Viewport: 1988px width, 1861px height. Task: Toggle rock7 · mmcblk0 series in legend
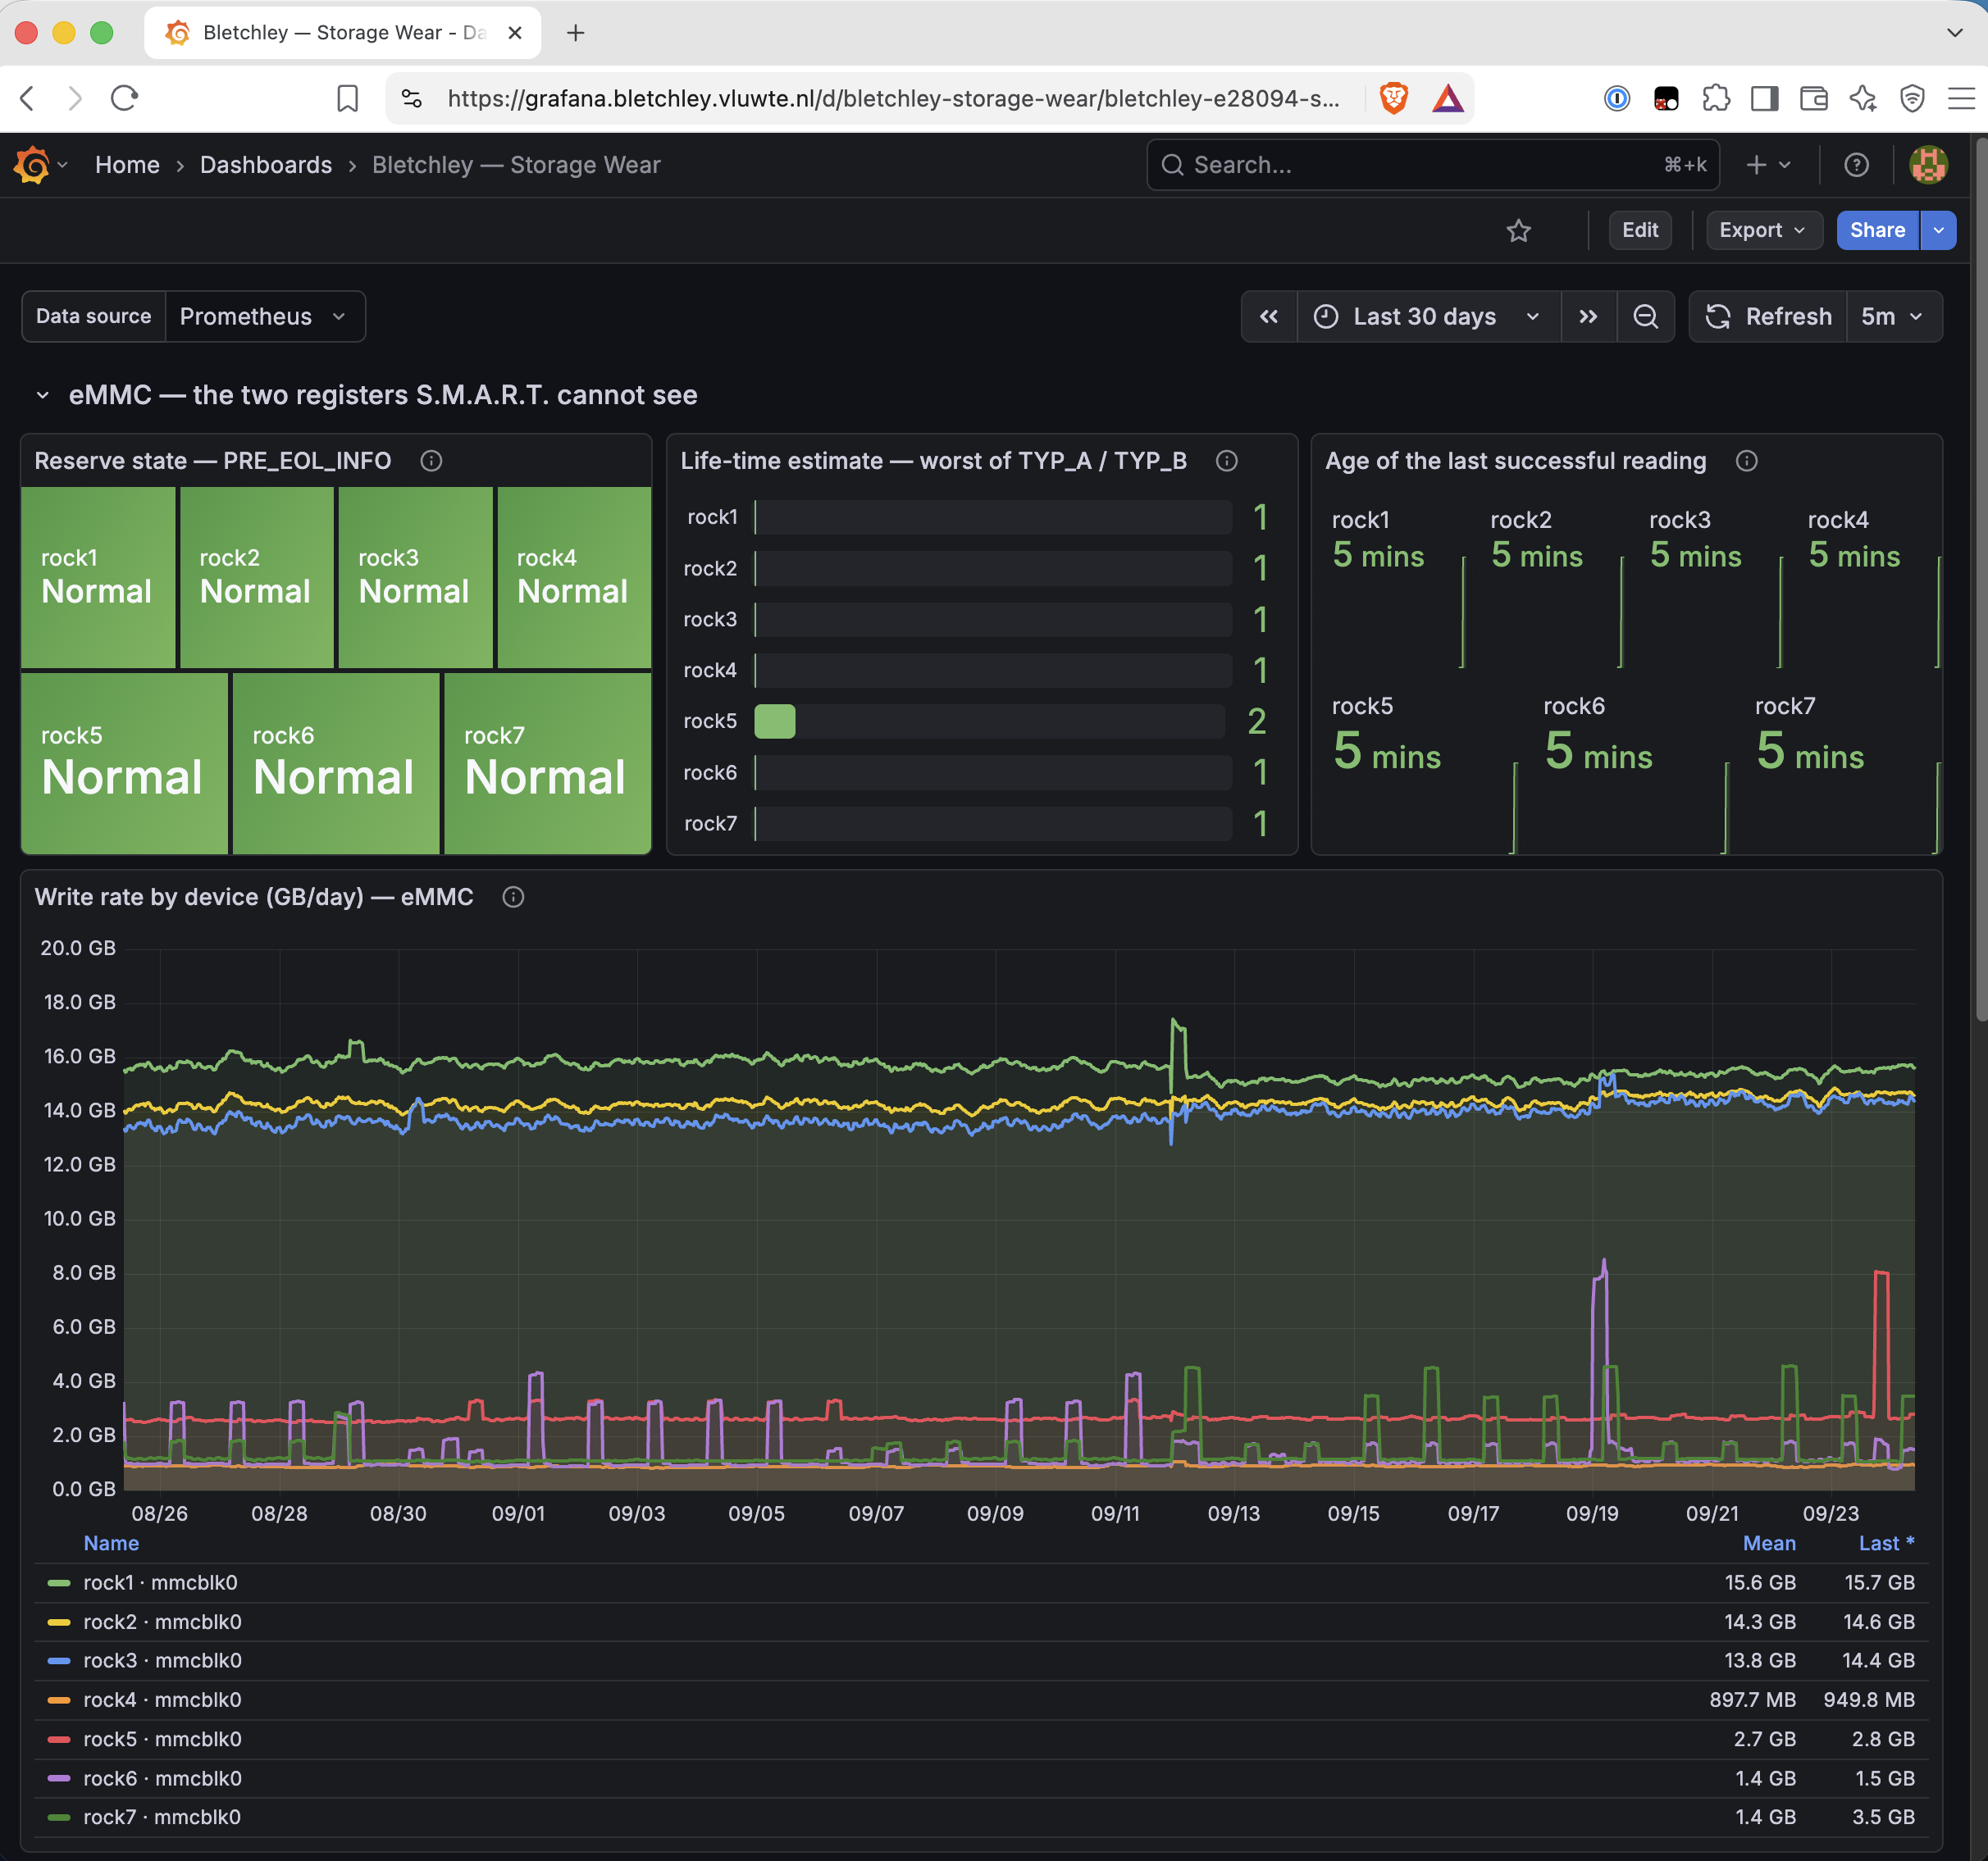click(162, 1817)
